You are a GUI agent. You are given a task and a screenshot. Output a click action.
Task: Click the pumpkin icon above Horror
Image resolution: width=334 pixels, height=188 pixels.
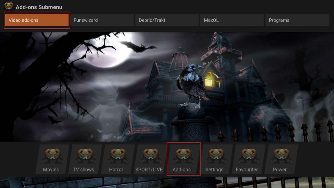tap(118, 155)
